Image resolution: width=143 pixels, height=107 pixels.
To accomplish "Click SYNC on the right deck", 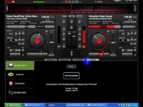I will click(x=107, y=55).
